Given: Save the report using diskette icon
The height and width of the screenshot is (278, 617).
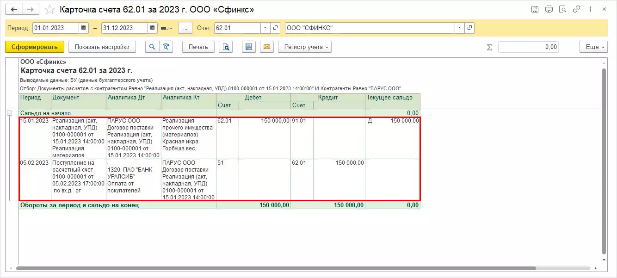Looking at the screenshot, I should 249,47.
